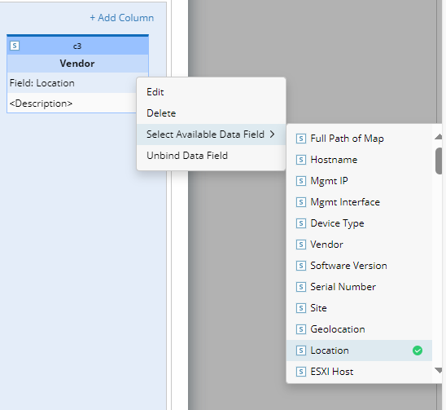The image size is (446, 410).
Task: Click the icon next to Geolocation
Action: 301,329
